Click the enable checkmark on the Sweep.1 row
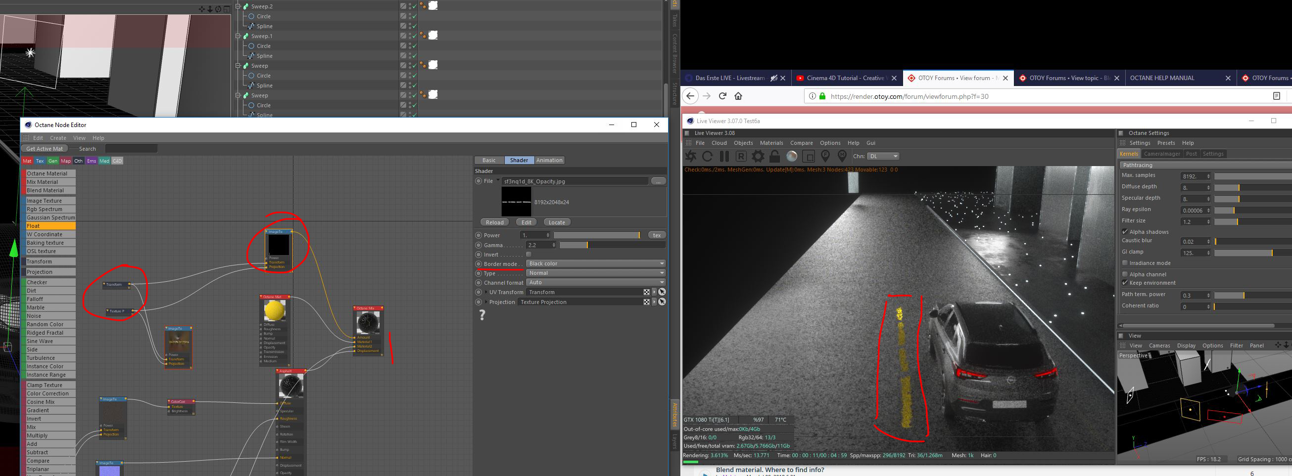Image resolution: width=1292 pixels, height=476 pixels. (x=414, y=36)
